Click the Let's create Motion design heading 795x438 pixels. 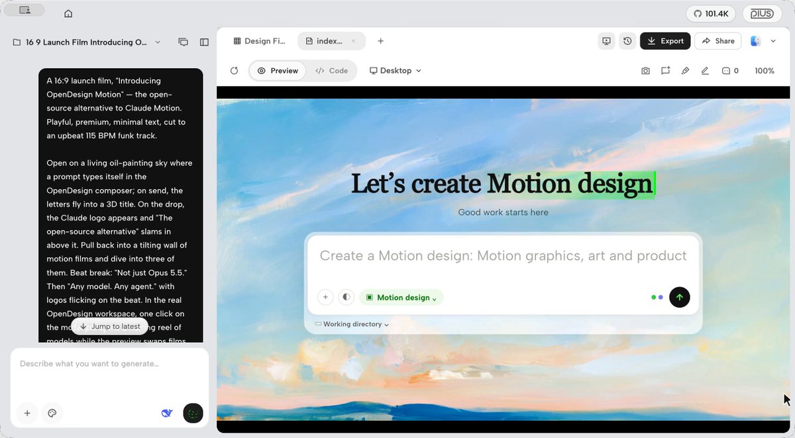(x=502, y=184)
